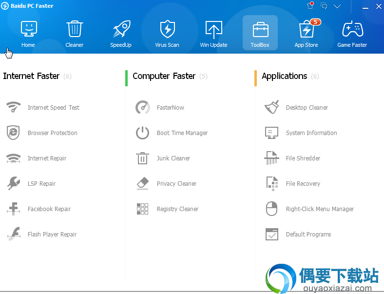Click the Browser Protection shield icon

pos(13,133)
